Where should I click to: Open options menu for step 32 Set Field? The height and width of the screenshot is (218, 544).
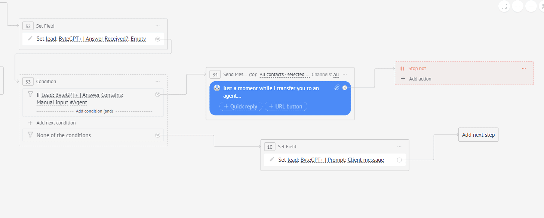(x=157, y=26)
